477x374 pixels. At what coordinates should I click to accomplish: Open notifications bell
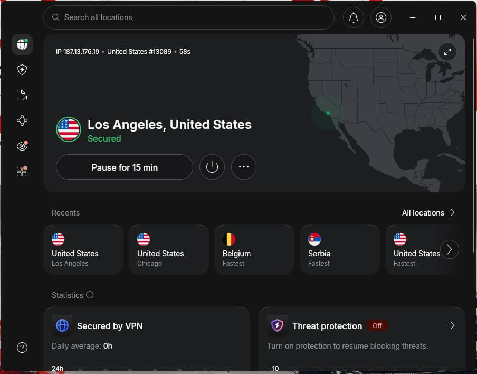point(353,17)
